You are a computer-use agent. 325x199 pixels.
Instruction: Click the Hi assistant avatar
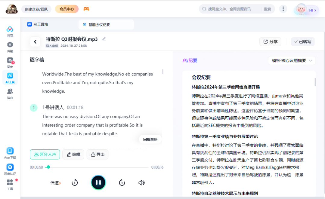(306, 10)
